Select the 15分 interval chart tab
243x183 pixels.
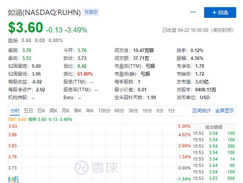[x=147, y=110]
